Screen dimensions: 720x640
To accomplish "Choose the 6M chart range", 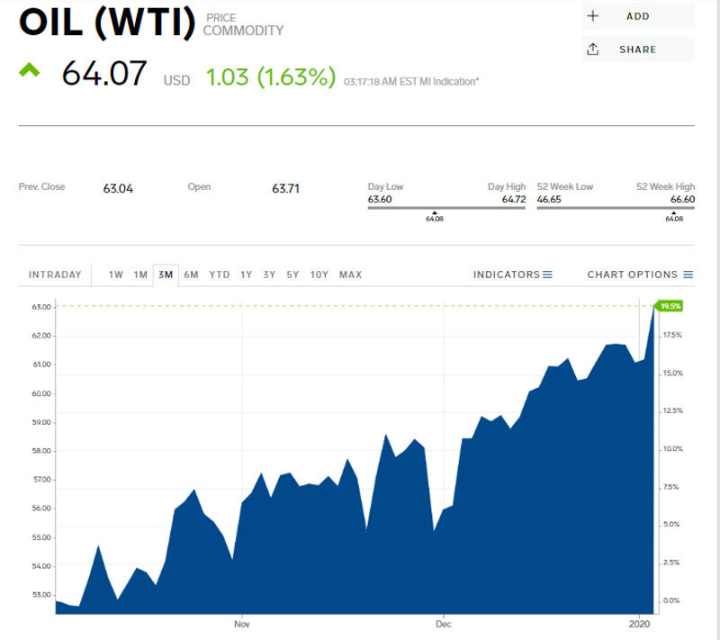I will click(191, 275).
